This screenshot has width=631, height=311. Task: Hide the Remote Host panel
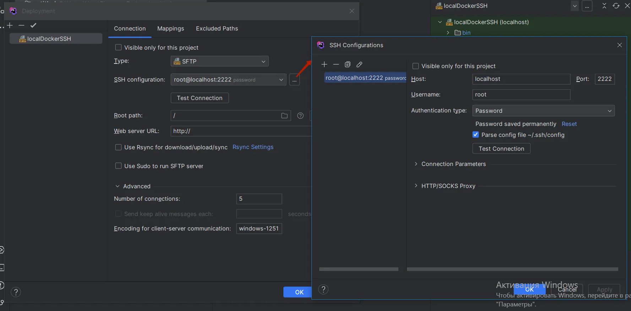point(627,6)
